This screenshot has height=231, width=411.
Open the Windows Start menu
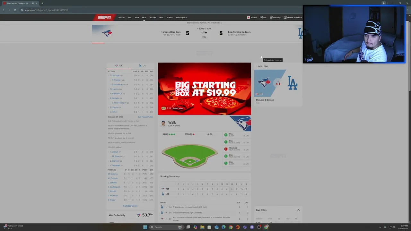pyautogui.click(x=145, y=227)
